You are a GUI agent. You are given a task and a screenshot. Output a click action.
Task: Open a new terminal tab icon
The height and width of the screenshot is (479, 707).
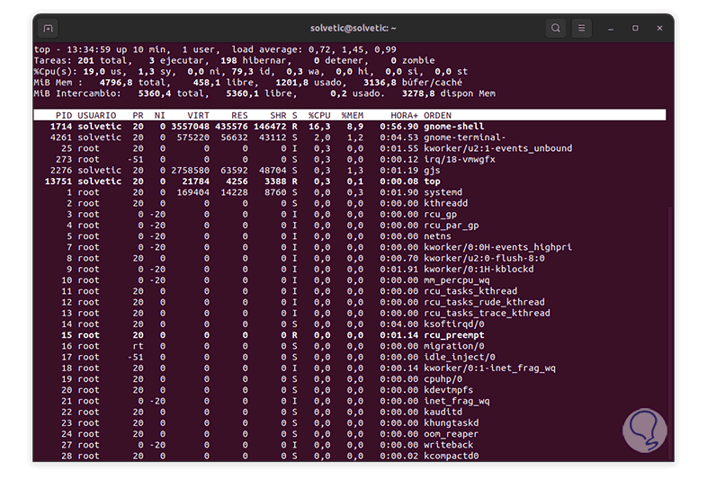[x=48, y=29]
